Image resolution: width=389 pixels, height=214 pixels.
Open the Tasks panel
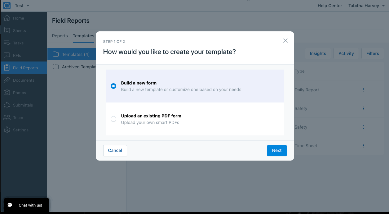(x=19, y=43)
